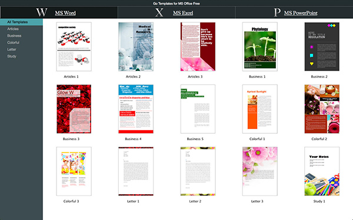
Task: Open the Study 1 Your Notes thumbnail
Action: click(x=322, y=171)
